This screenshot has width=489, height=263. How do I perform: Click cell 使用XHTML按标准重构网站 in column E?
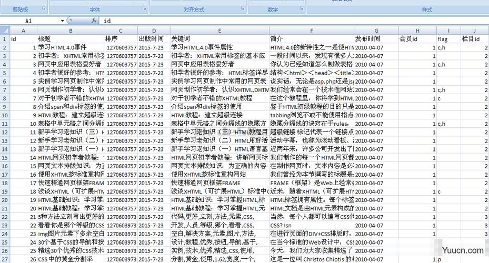[x=219, y=175]
